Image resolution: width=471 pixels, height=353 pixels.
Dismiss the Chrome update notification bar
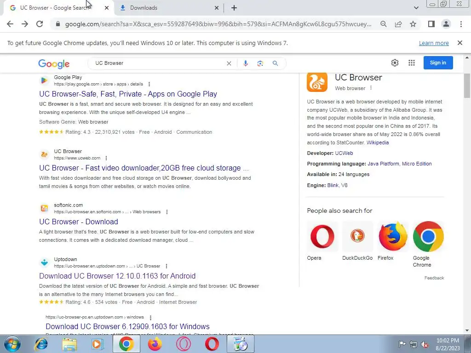(x=460, y=43)
